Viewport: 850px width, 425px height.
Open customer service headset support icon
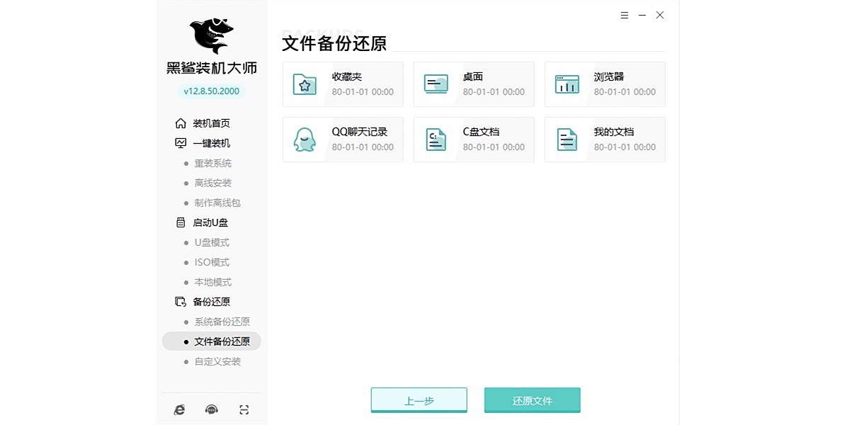[x=211, y=409]
